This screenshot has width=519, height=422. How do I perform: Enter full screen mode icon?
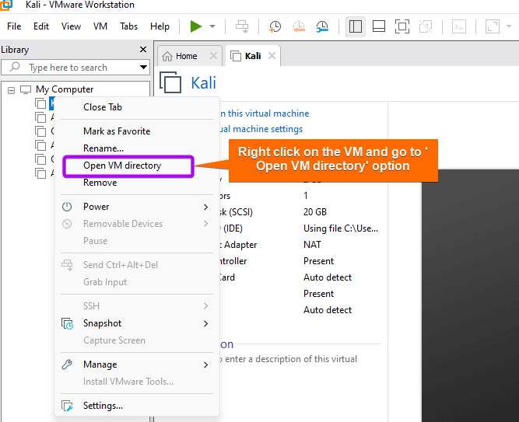[x=402, y=26]
